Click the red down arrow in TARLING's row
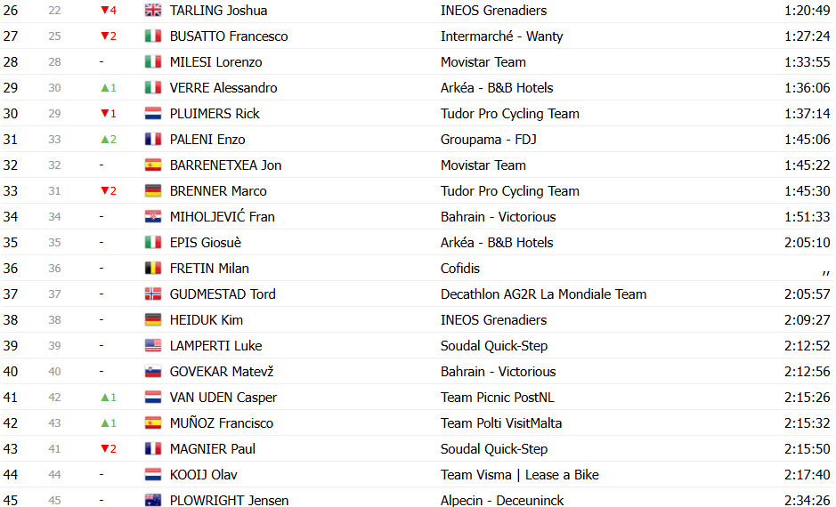 click(x=104, y=10)
